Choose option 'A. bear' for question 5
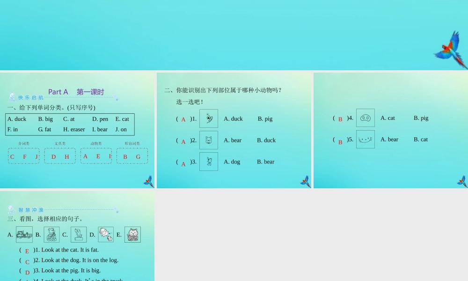 click(389, 139)
